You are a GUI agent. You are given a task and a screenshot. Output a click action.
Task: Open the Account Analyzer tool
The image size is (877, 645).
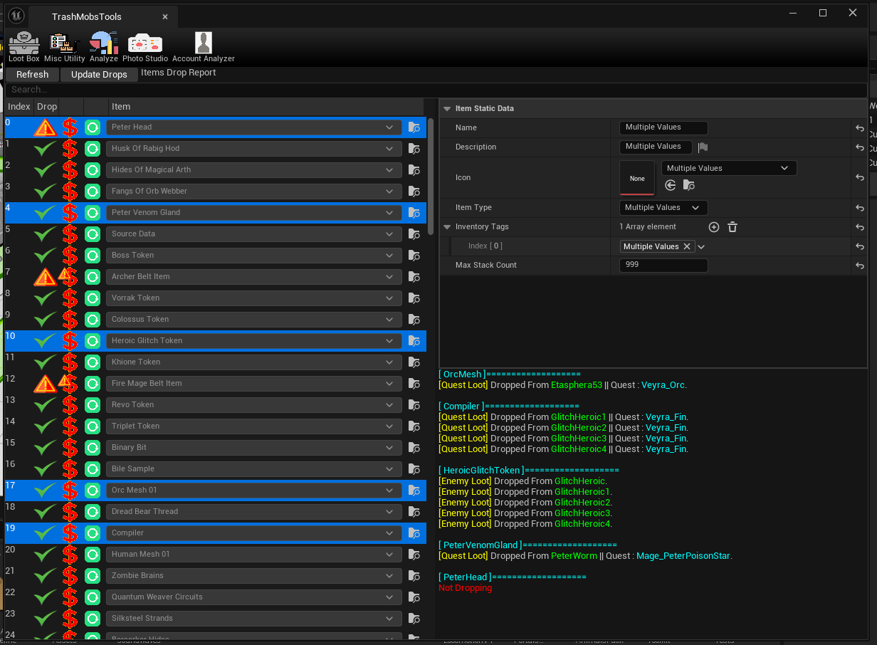point(204,47)
